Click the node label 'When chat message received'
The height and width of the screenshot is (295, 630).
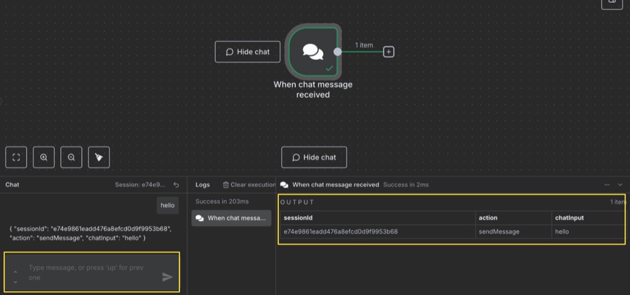coord(313,89)
